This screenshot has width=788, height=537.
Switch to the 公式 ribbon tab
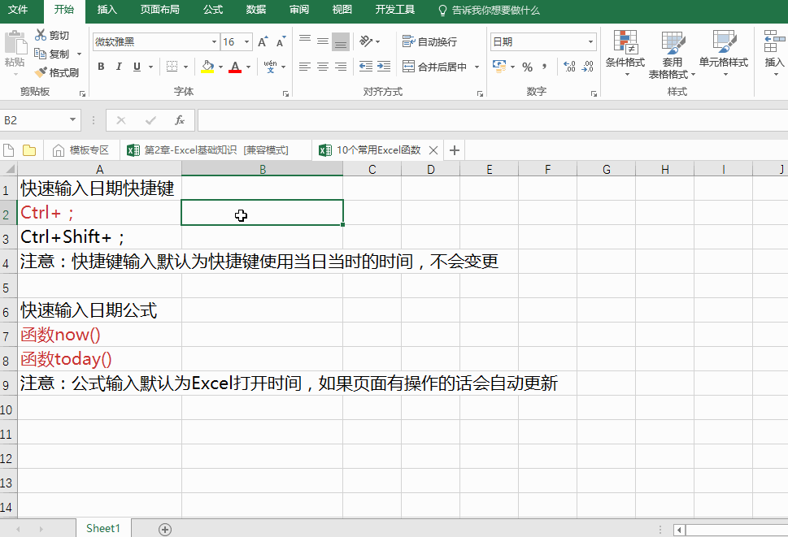pos(212,10)
